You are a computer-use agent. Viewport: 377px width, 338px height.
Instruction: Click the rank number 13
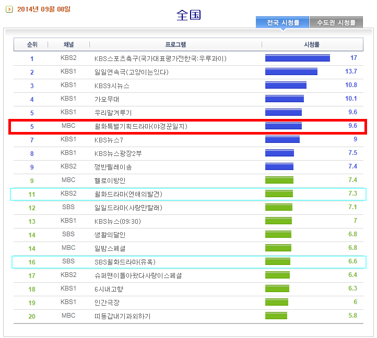point(32,222)
